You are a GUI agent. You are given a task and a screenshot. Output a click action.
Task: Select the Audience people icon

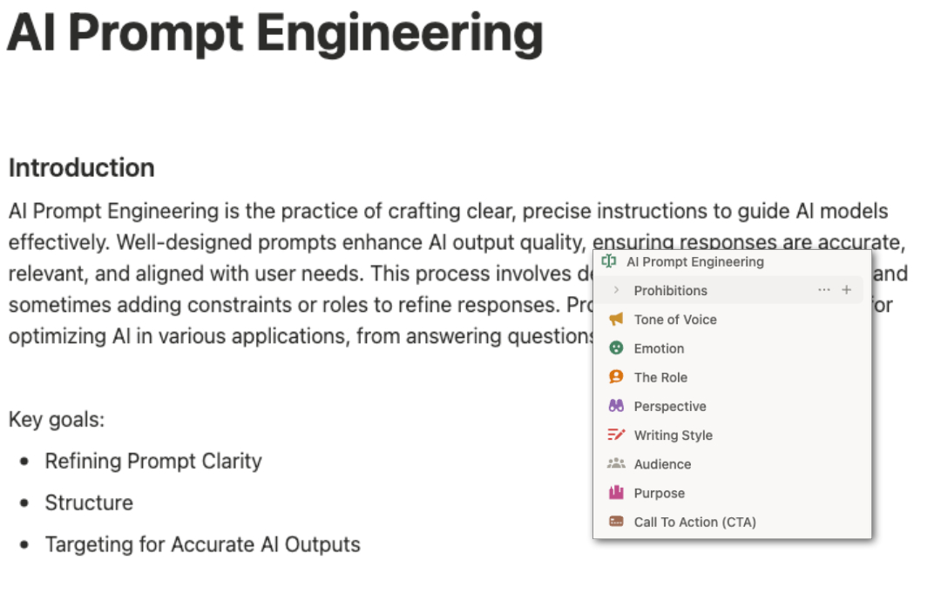click(x=616, y=463)
